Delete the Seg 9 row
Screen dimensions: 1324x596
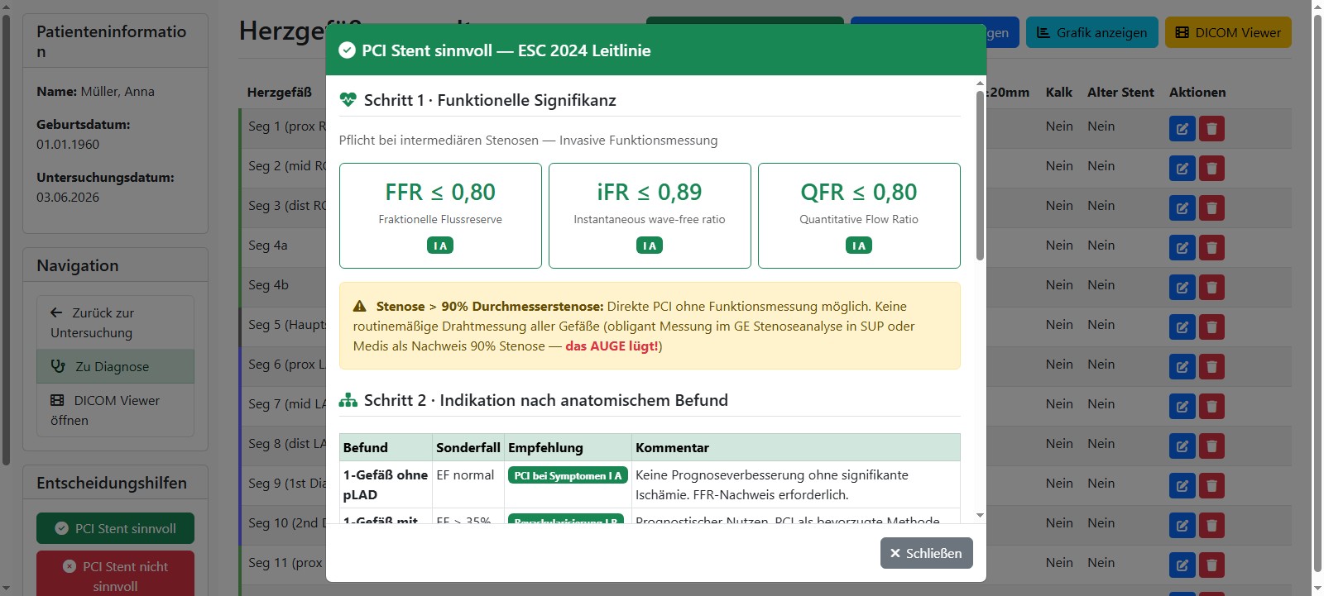pyautogui.click(x=1211, y=486)
